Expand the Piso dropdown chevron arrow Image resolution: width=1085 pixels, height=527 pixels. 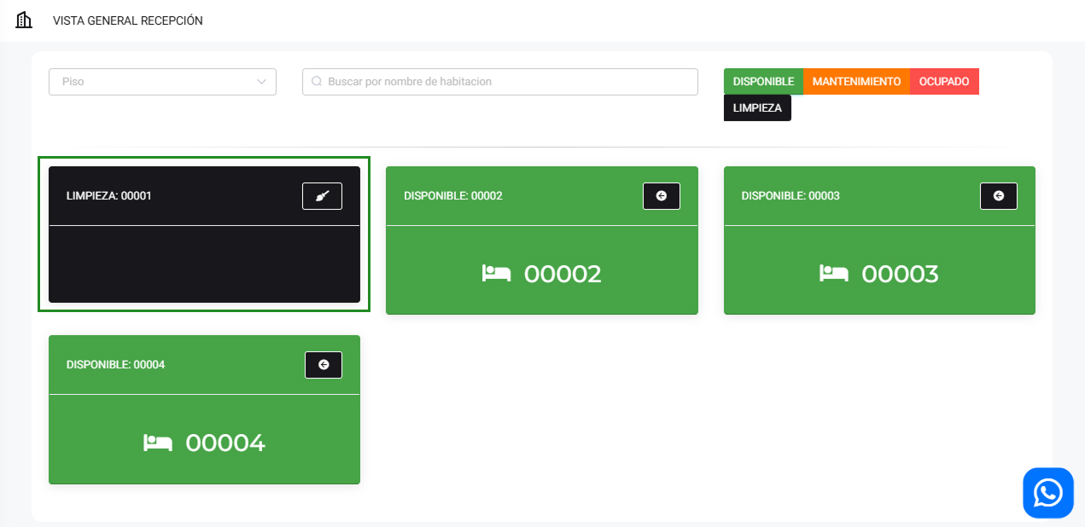click(x=261, y=82)
